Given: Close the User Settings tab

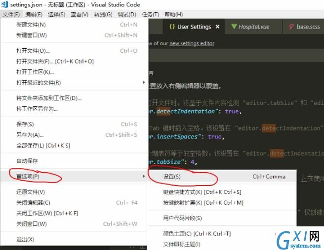Looking at the screenshot, I should click(x=217, y=27).
